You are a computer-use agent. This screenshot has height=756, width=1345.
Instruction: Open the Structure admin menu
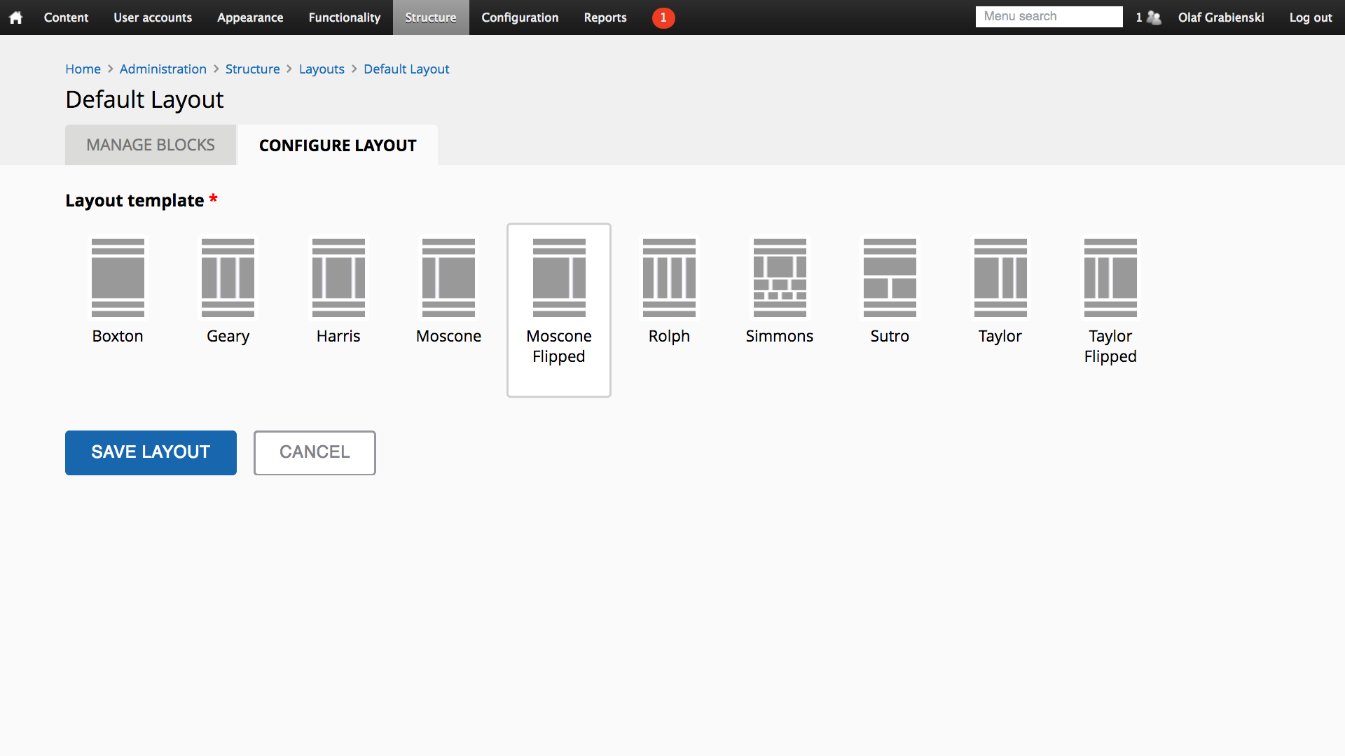coord(430,17)
